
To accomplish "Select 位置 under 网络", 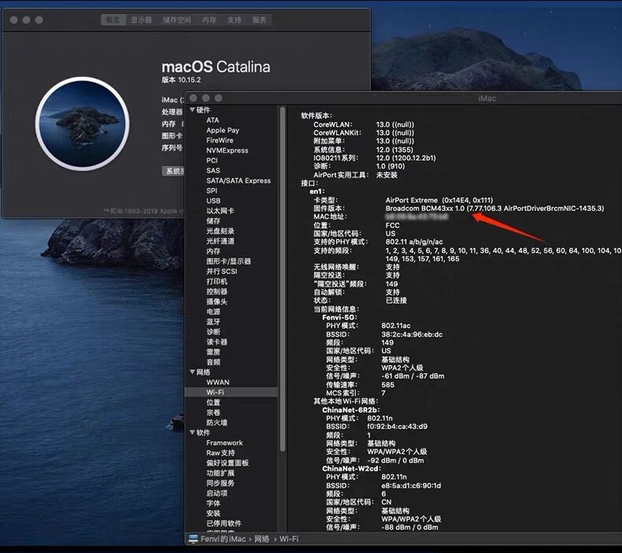I will pyautogui.click(x=213, y=402).
